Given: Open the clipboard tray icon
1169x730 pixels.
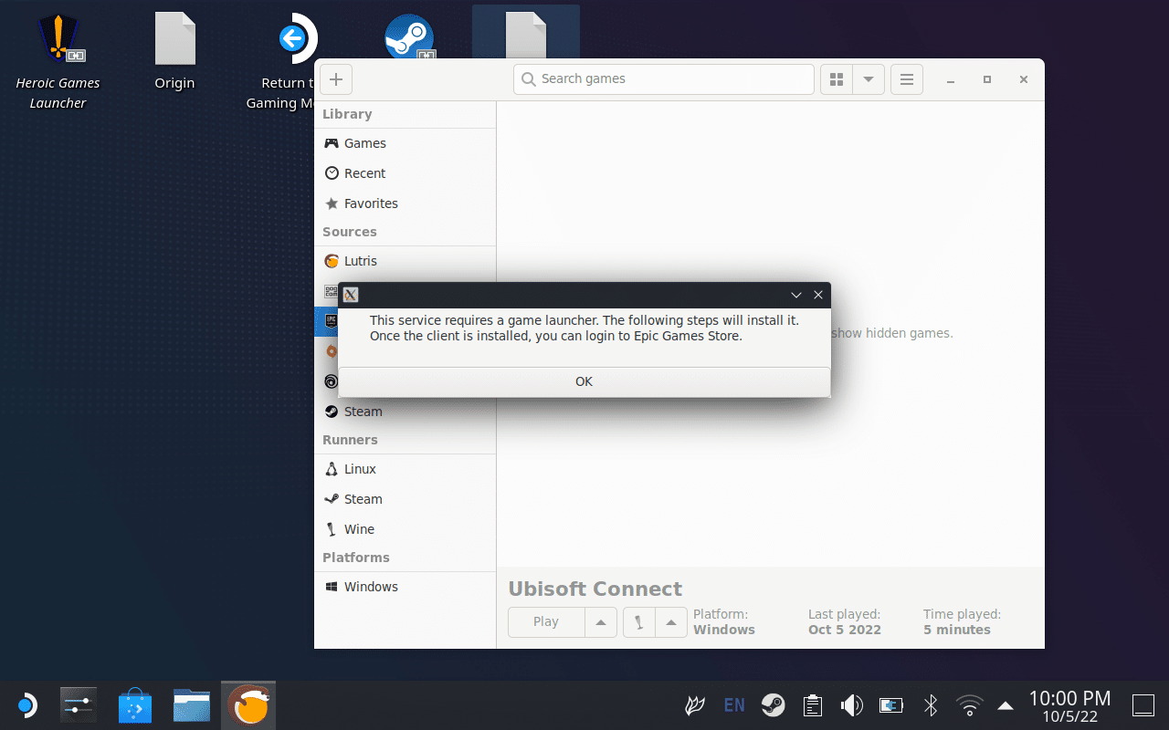Looking at the screenshot, I should click(812, 705).
